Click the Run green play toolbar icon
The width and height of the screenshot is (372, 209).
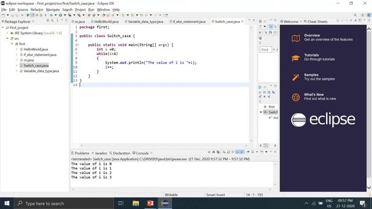coord(60,15)
